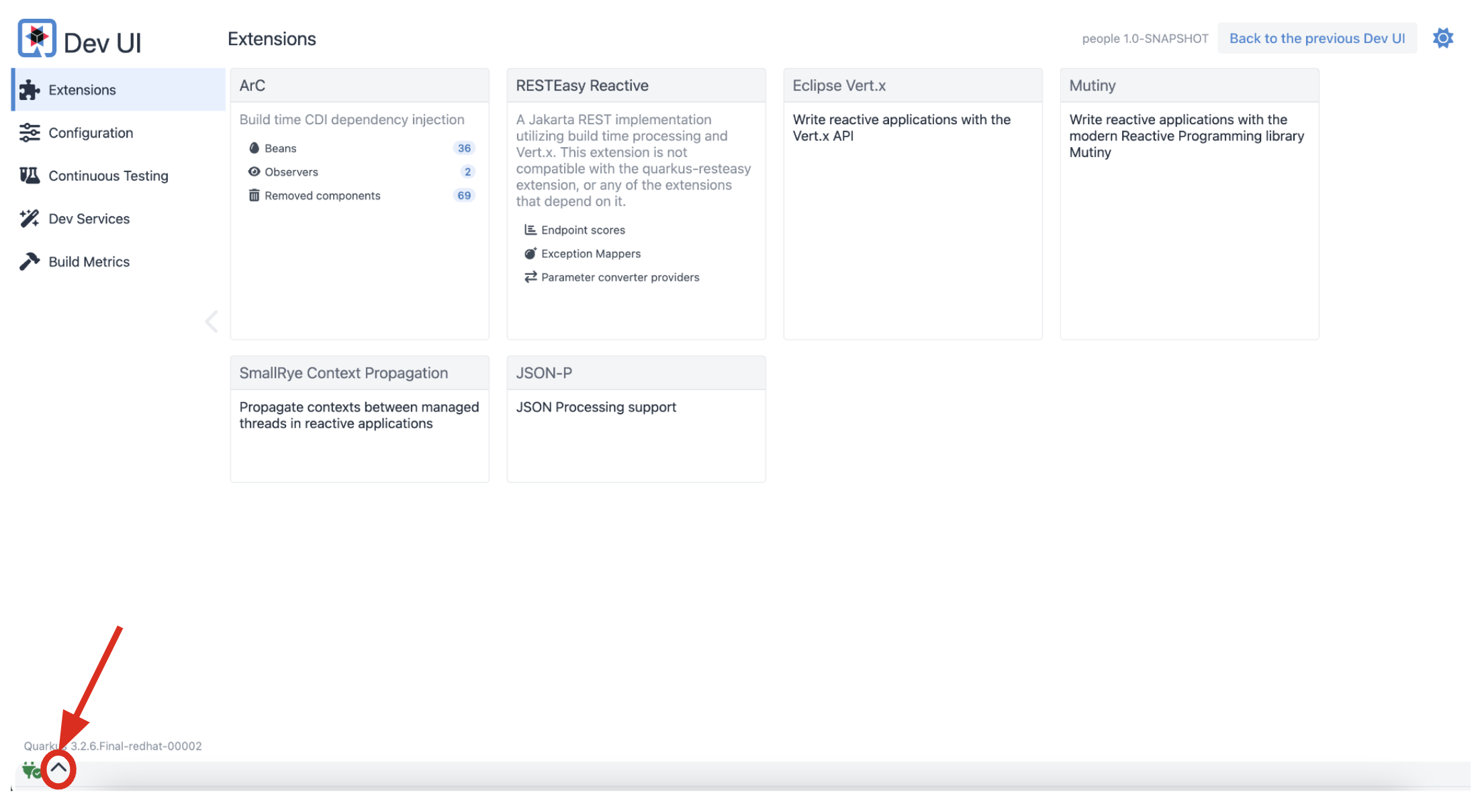Viewport: 1480px width, 806px height.
Task: Collapse the side menu with the left chevron
Action: (x=212, y=322)
